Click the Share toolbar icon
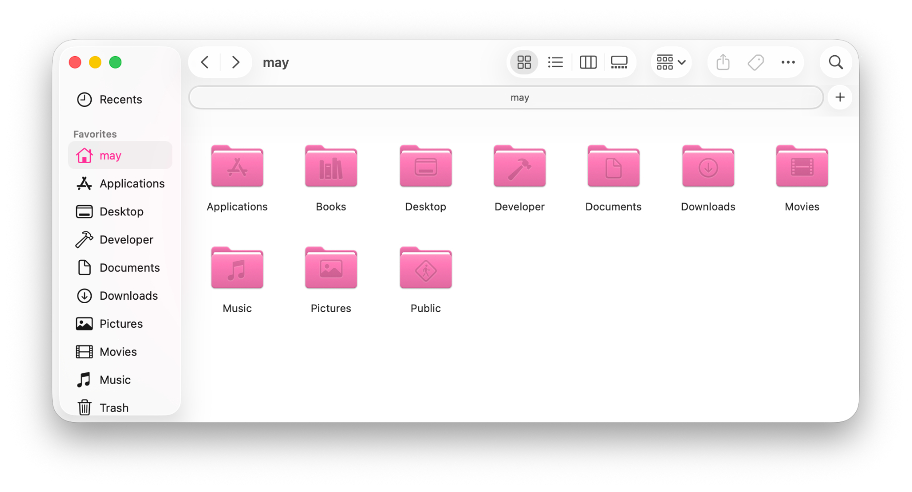The image size is (912, 492). coord(722,63)
